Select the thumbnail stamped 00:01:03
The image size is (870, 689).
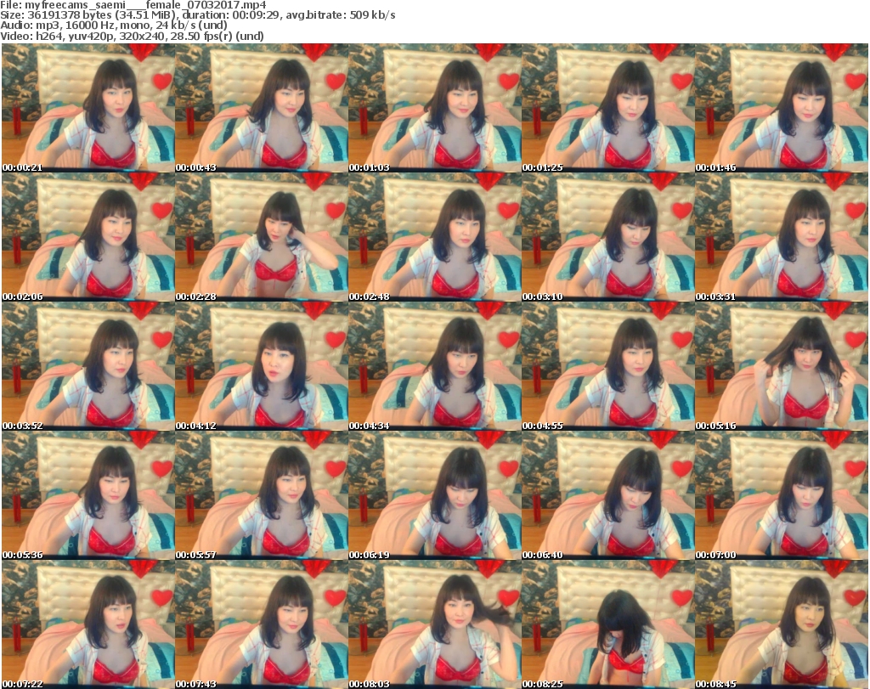click(x=434, y=108)
